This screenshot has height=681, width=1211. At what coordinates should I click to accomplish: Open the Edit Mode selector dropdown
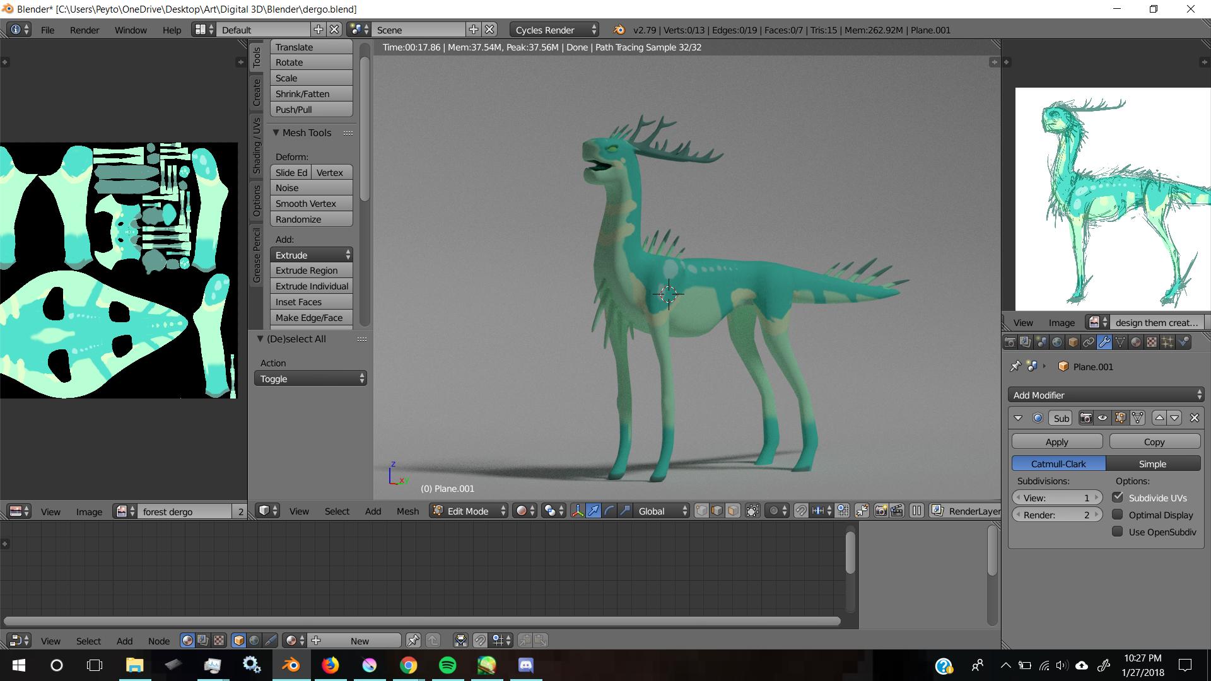coord(469,511)
